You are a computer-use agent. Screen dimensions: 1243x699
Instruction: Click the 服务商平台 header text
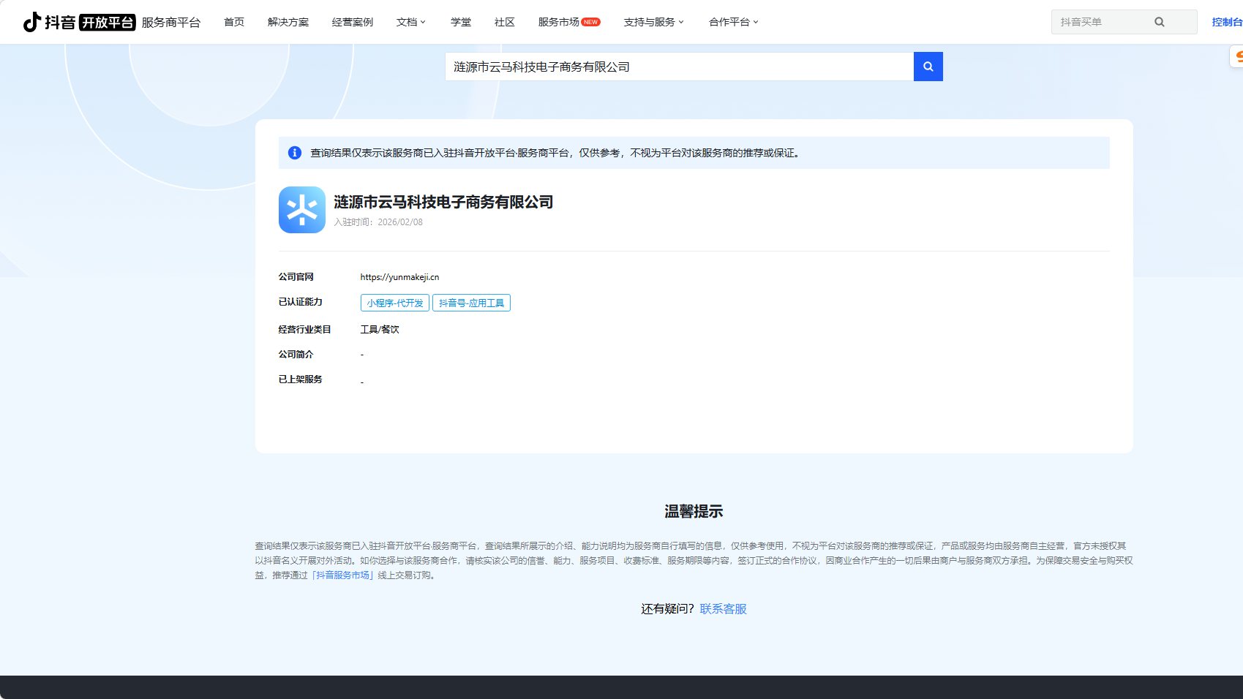click(171, 23)
